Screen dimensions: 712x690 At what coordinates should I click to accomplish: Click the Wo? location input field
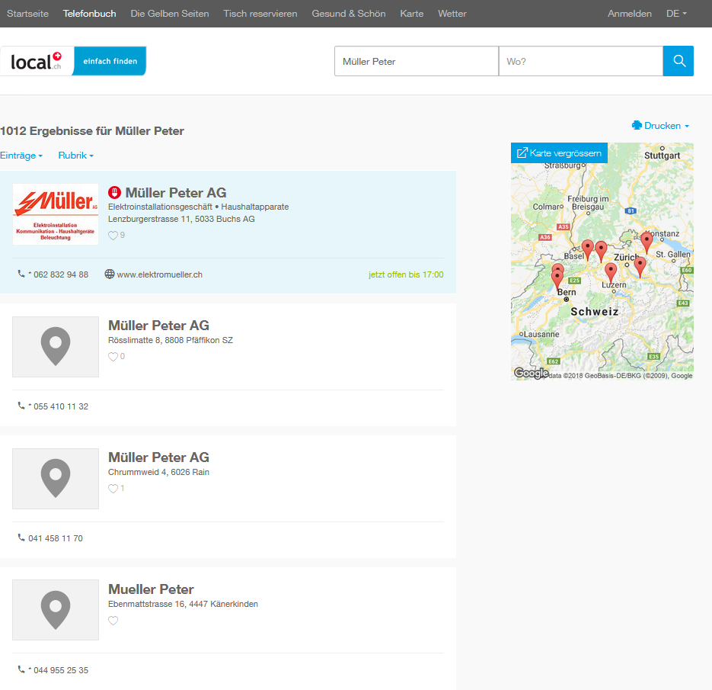pyautogui.click(x=580, y=61)
